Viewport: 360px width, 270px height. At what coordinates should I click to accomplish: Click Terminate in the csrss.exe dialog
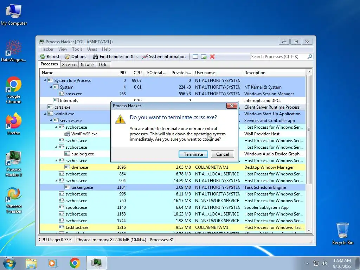pos(193,154)
